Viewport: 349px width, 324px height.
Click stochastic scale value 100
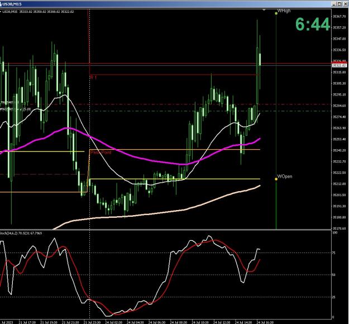point(334,233)
